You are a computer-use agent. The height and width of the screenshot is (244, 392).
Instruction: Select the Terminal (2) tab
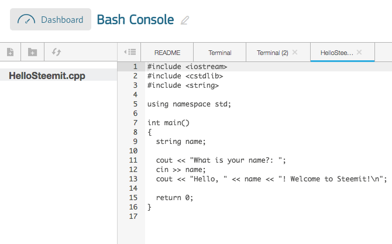tap(273, 53)
